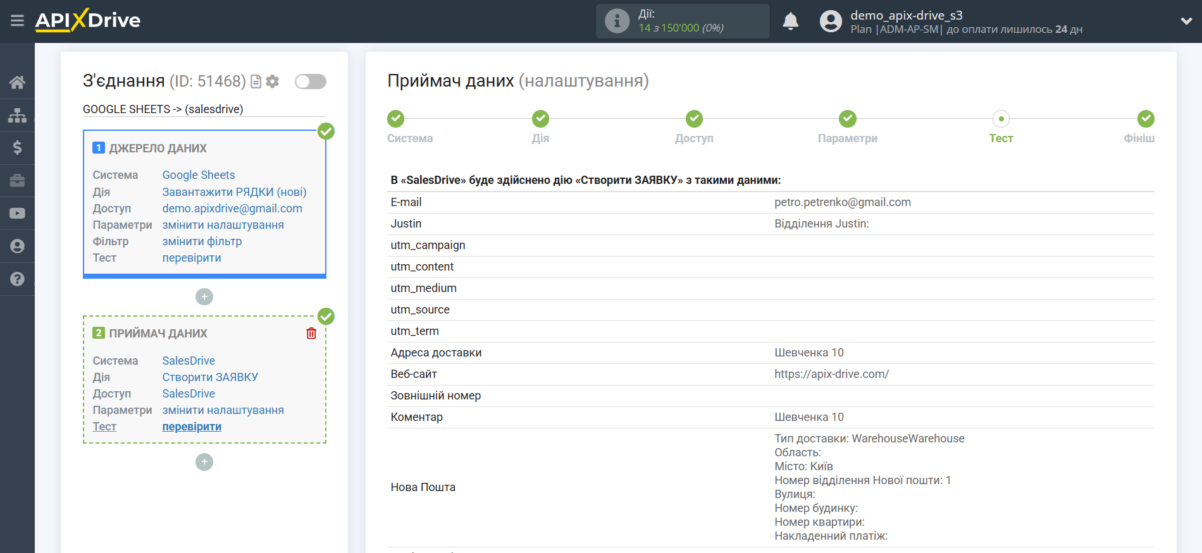
Task: Go to Доступ step
Action: pos(694,118)
